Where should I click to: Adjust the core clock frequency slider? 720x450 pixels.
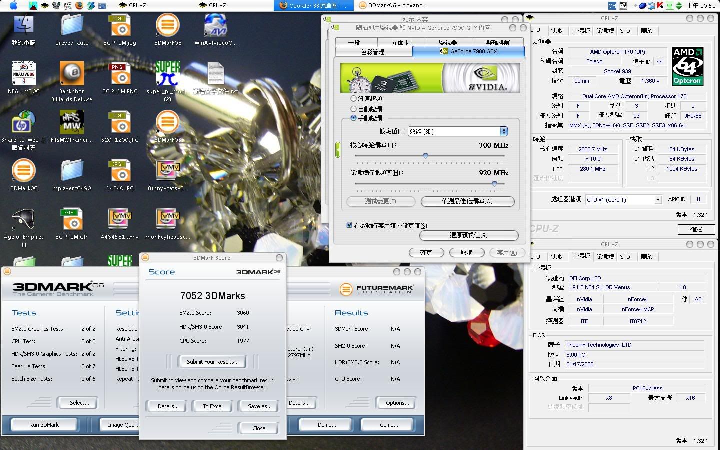pyautogui.click(x=425, y=156)
